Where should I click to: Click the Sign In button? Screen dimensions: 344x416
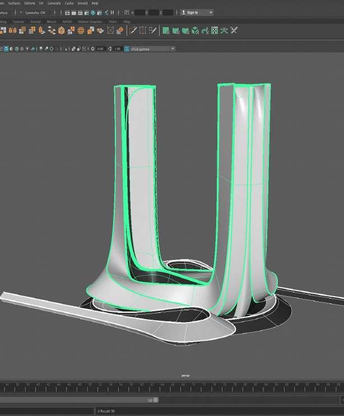pyautogui.click(x=193, y=12)
